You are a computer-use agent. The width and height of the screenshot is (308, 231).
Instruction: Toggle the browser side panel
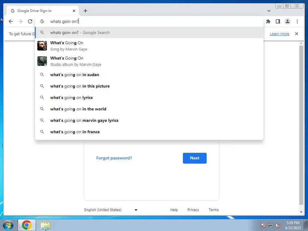point(278,21)
